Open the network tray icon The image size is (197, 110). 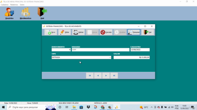pyautogui.click(x=169, y=107)
